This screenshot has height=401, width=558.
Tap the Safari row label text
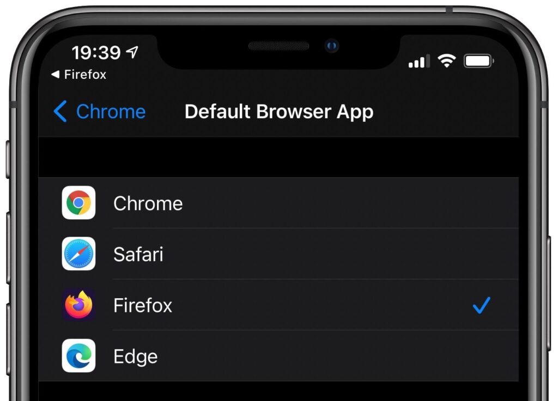click(138, 254)
